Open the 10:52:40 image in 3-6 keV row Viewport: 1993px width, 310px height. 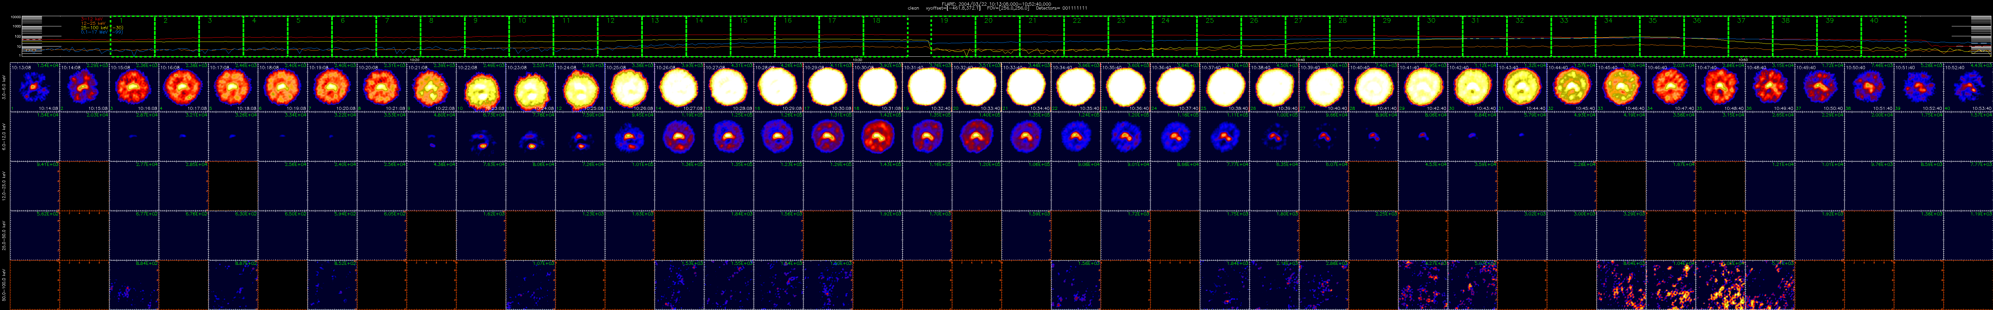pos(1968,87)
